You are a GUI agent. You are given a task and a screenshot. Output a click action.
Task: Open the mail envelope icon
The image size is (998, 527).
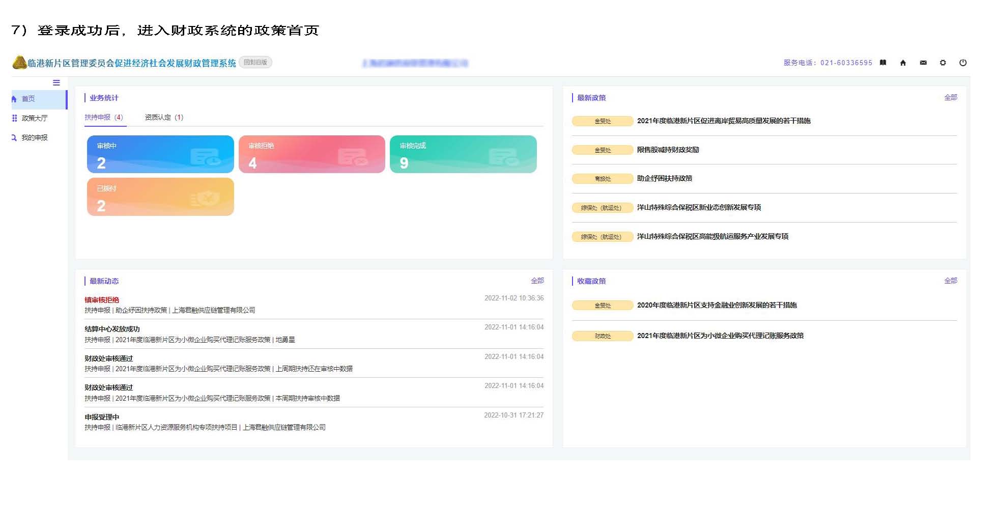click(923, 63)
